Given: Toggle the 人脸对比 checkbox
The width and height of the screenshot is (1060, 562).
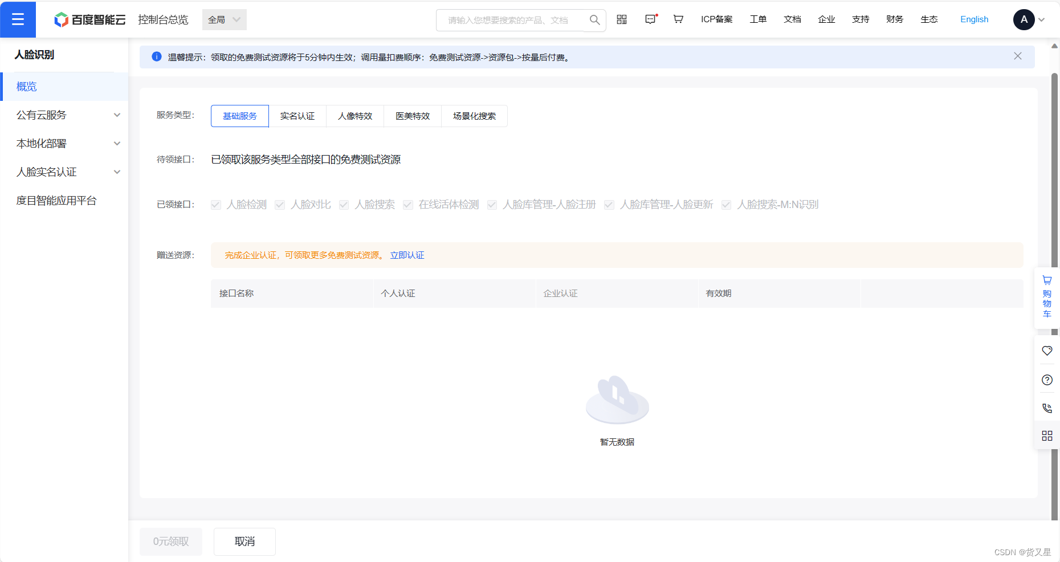Looking at the screenshot, I should 280,205.
